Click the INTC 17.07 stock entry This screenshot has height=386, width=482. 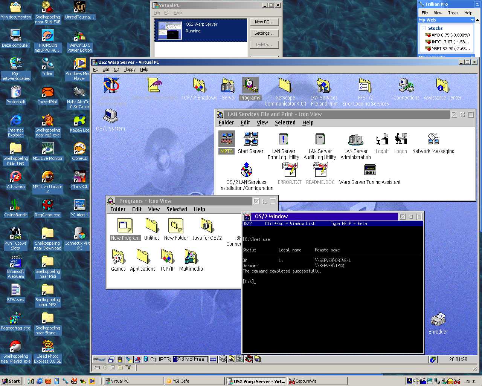click(x=447, y=42)
